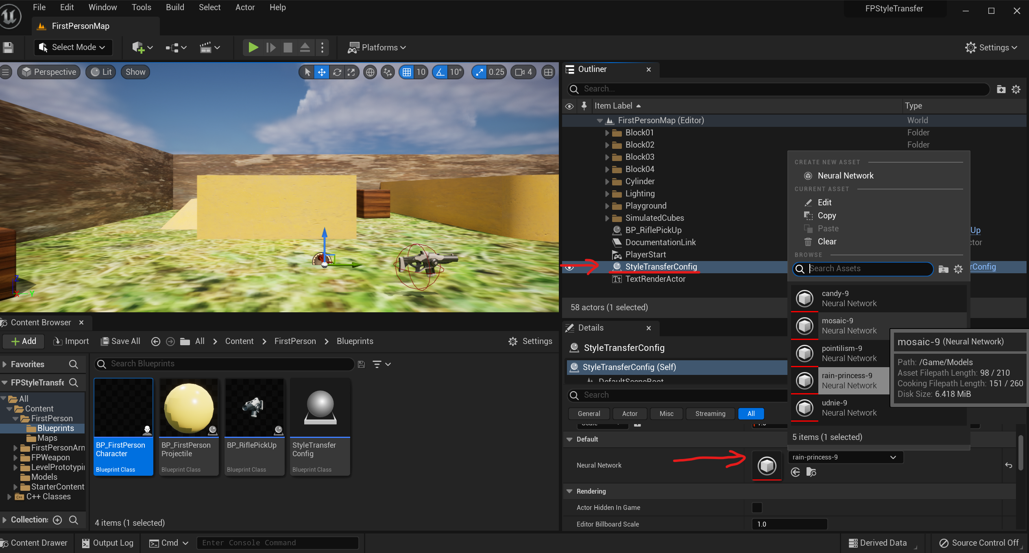Expand the Block01 folder in Outliner

[x=607, y=133]
